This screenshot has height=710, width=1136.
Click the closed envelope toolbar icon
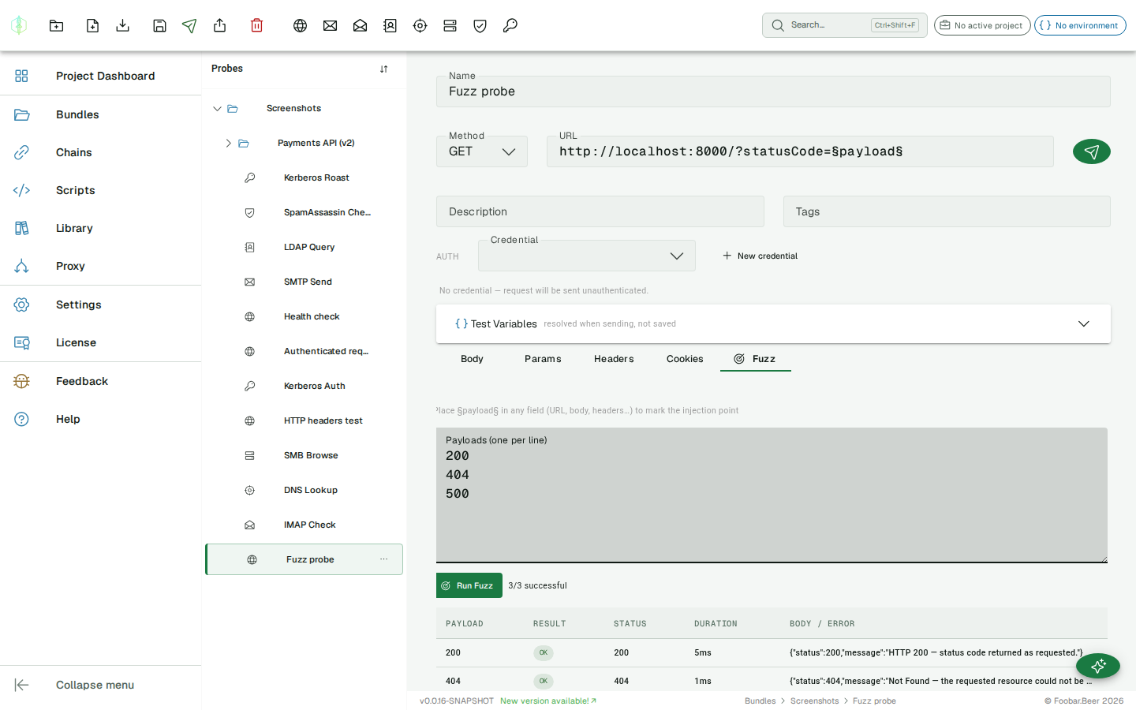[331, 25]
